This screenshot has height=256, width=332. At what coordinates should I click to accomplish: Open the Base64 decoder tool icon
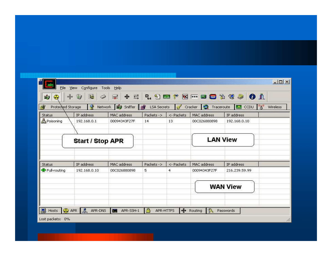[x=148, y=97]
